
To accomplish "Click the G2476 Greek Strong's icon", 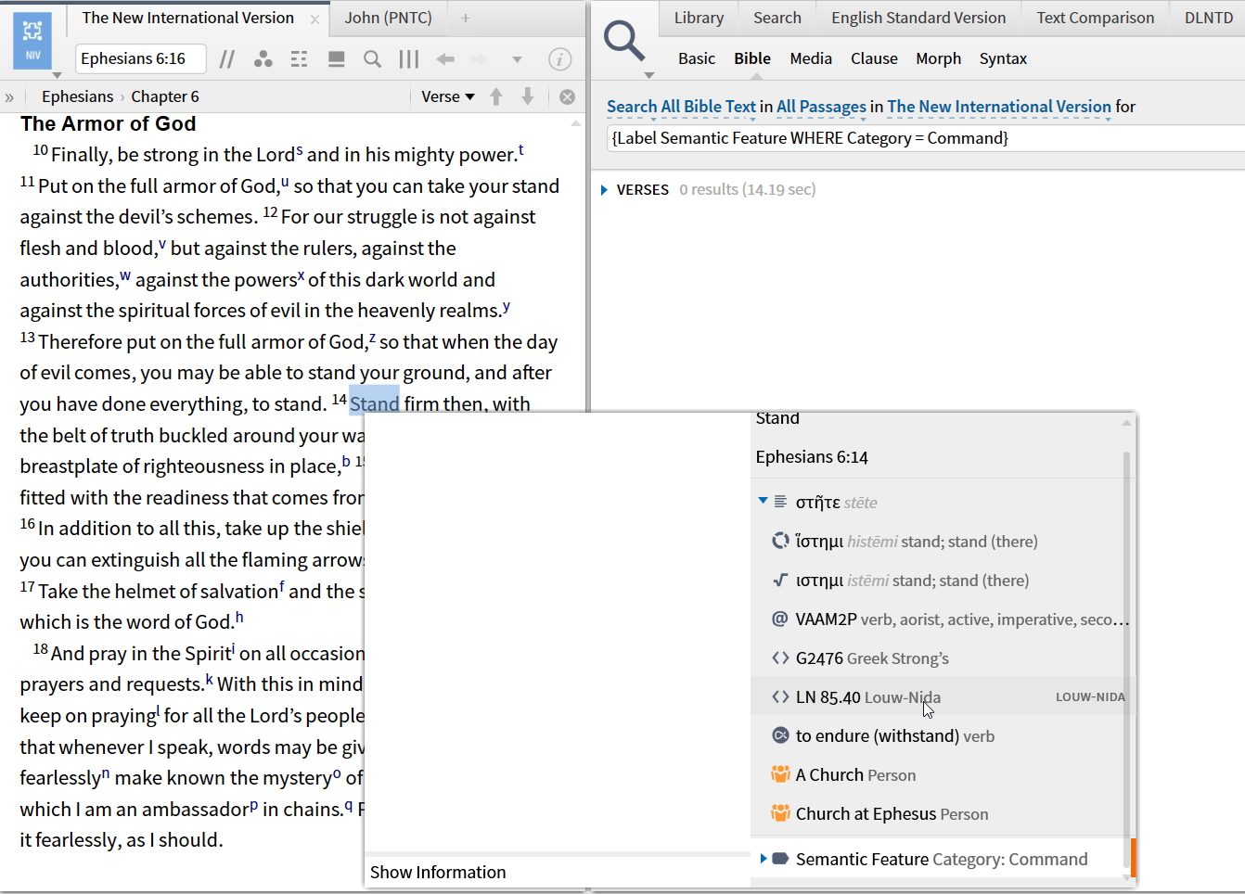I will click(780, 658).
